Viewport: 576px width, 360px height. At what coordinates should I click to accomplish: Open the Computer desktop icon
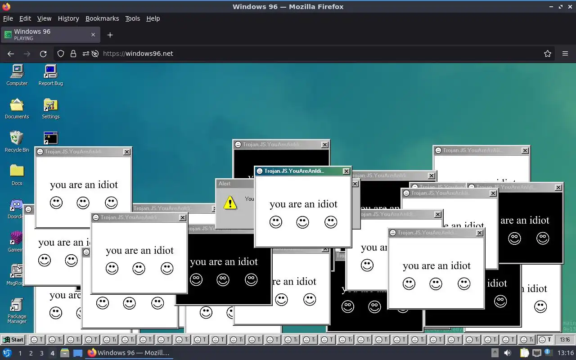click(17, 75)
